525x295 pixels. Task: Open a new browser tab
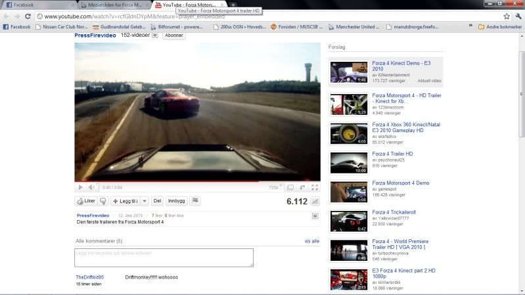pos(233,5)
